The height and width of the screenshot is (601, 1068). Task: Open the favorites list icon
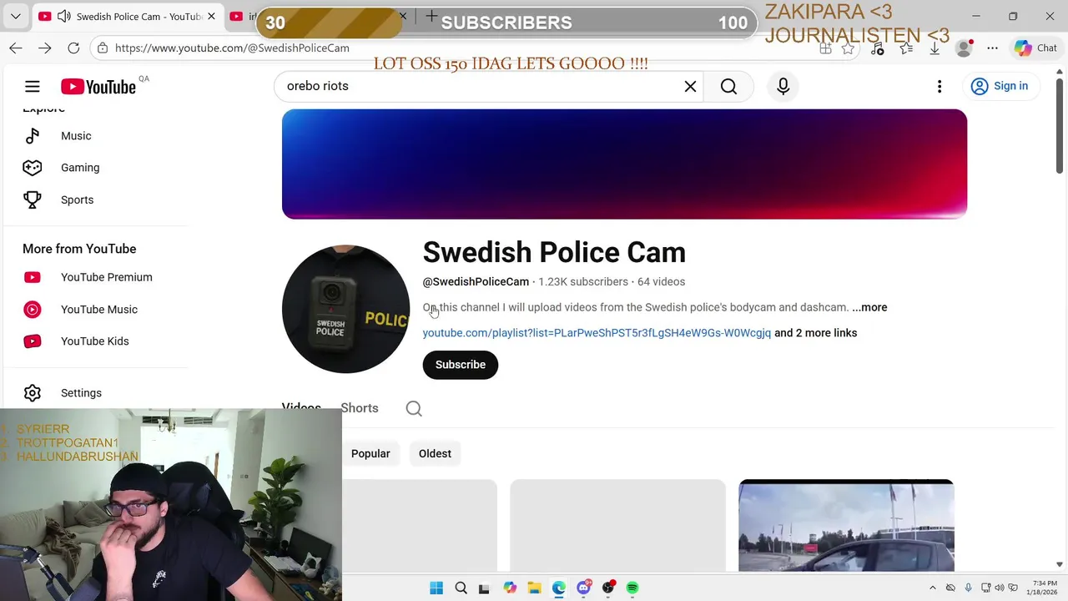(906, 48)
